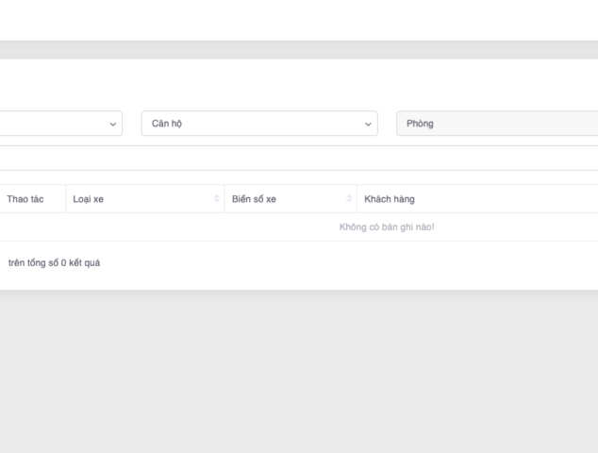Image resolution: width=598 pixels, height=453 pixels.
Task: Click the empty table body row
Action: (x=189, y=227)
